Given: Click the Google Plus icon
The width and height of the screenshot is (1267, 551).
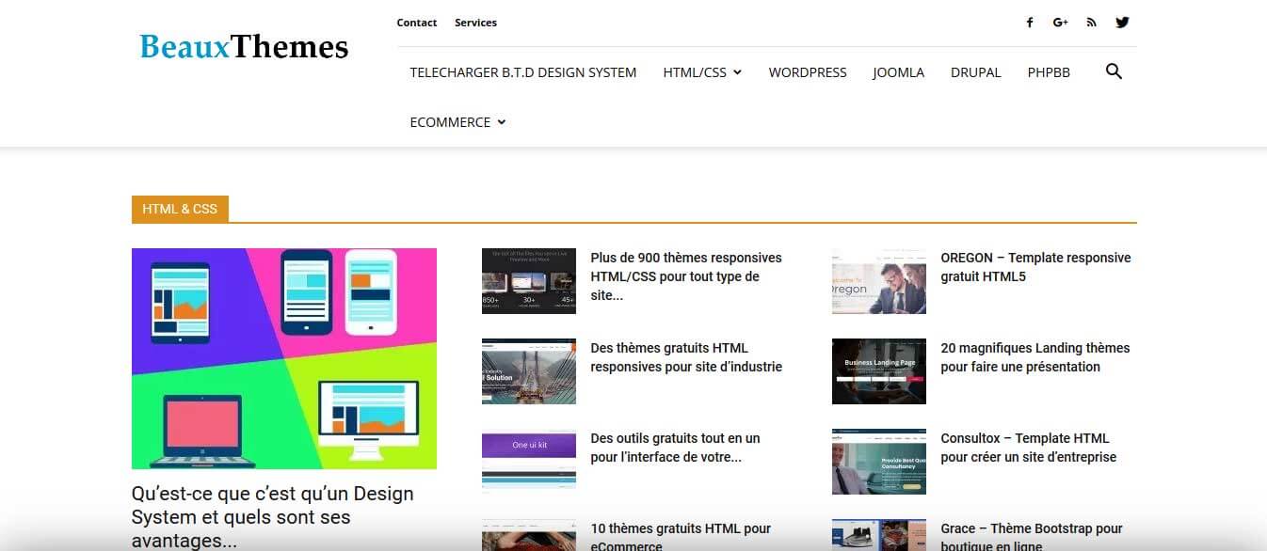Looking at the screenshot, I should pos(1060,23).
